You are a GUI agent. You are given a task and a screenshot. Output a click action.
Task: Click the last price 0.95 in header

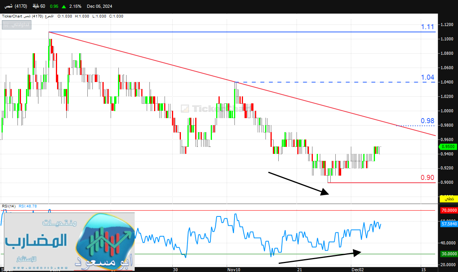click(54, 6)
